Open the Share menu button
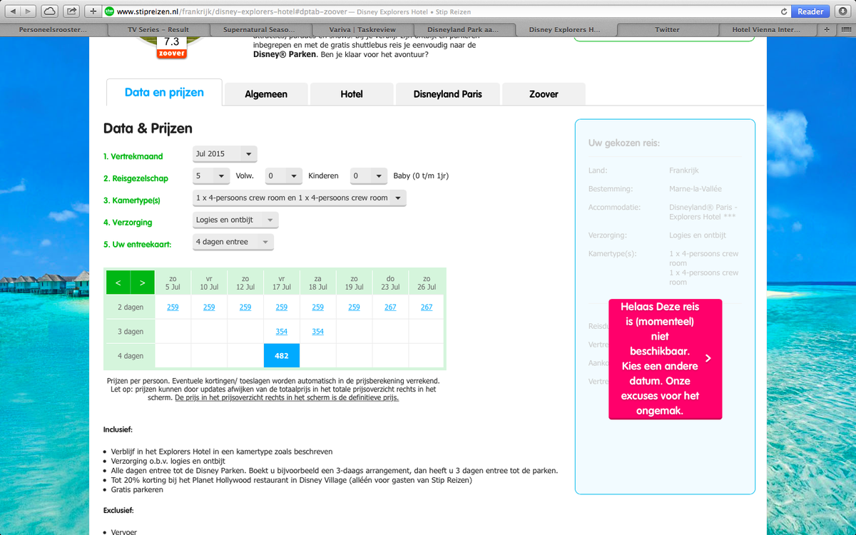Viewport: 856px width, 535px height. [71, 11]
